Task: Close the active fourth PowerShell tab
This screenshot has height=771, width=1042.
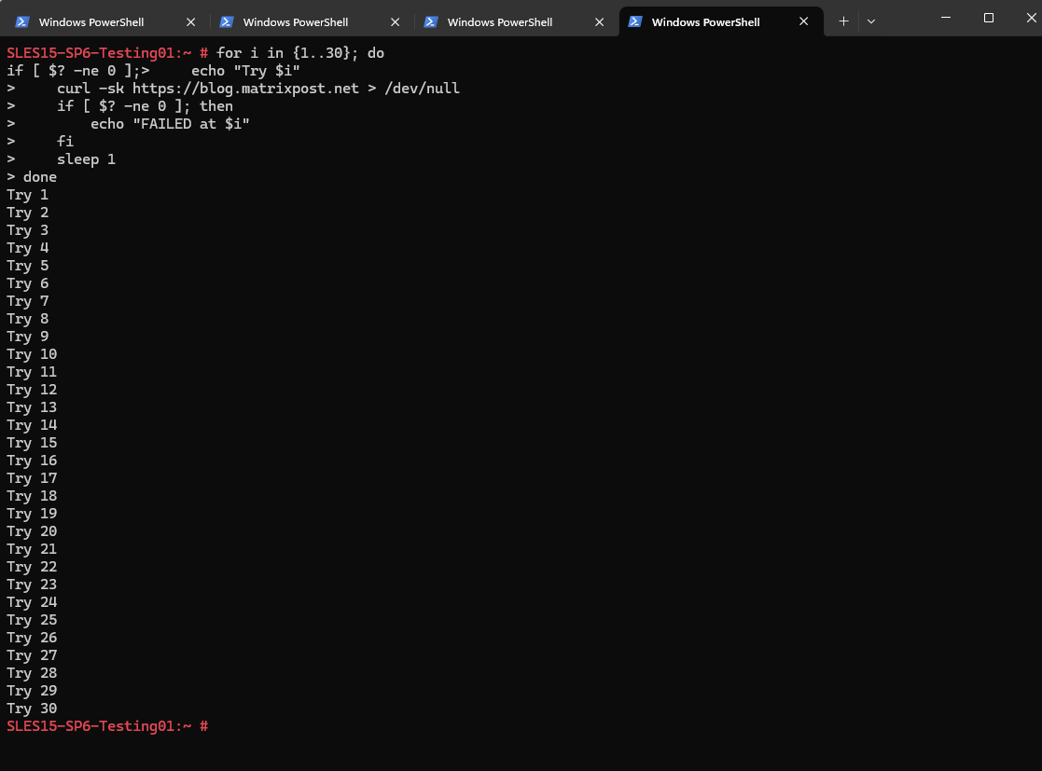Action: coord(803,21)
